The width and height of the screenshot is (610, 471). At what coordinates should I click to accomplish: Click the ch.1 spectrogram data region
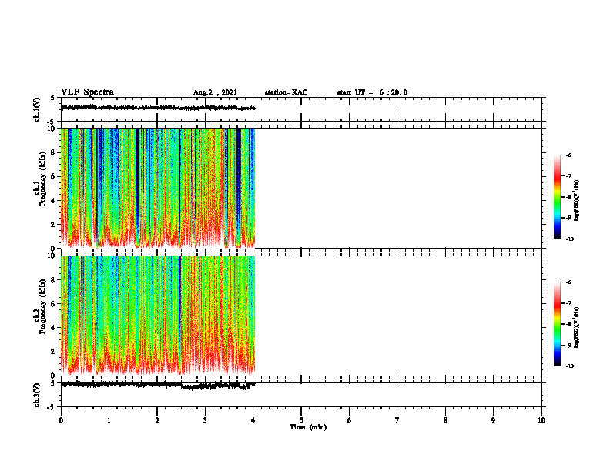point(158,188)
